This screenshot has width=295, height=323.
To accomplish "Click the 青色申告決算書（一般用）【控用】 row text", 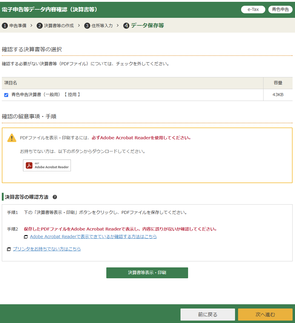I will click(x=46, y=95).
